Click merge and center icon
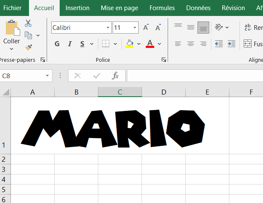 coord(247,44)
